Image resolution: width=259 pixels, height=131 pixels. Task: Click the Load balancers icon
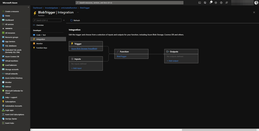tap(3, 65)
